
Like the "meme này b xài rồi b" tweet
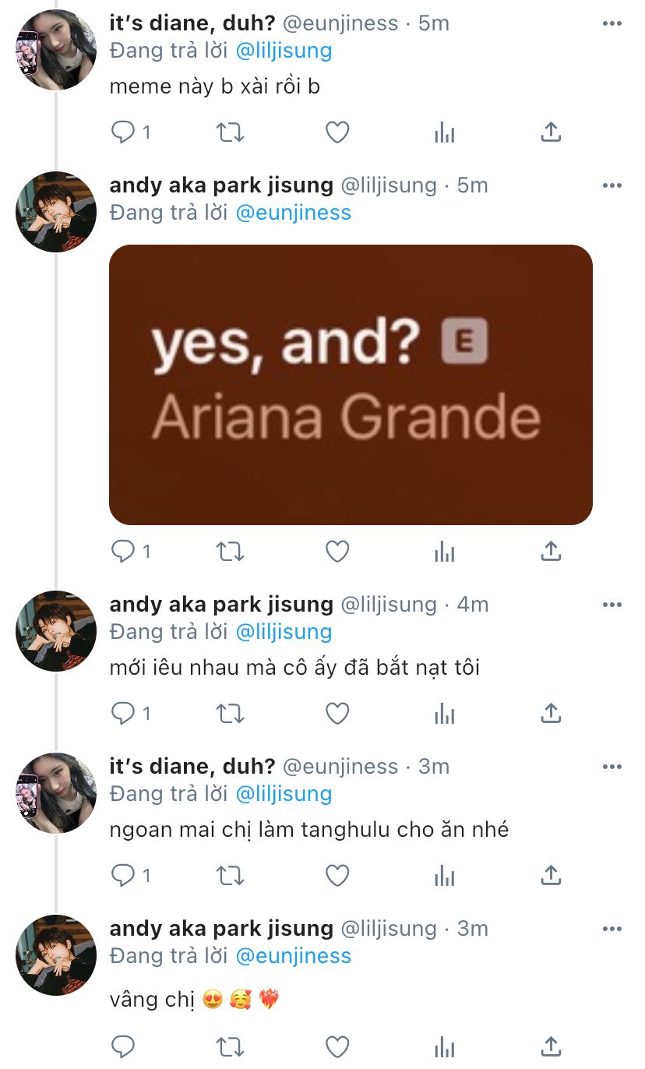tap(337, 132)
